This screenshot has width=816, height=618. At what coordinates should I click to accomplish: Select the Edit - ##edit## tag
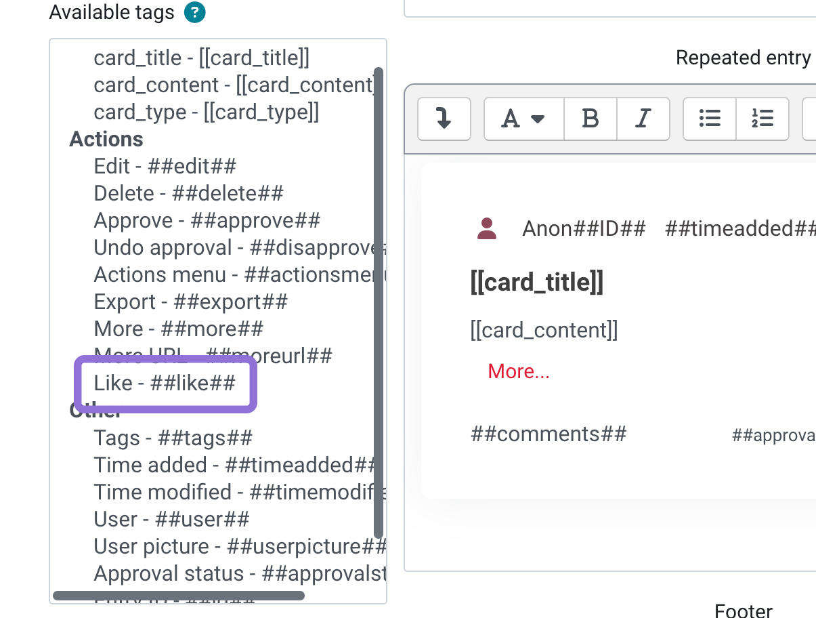165,166
